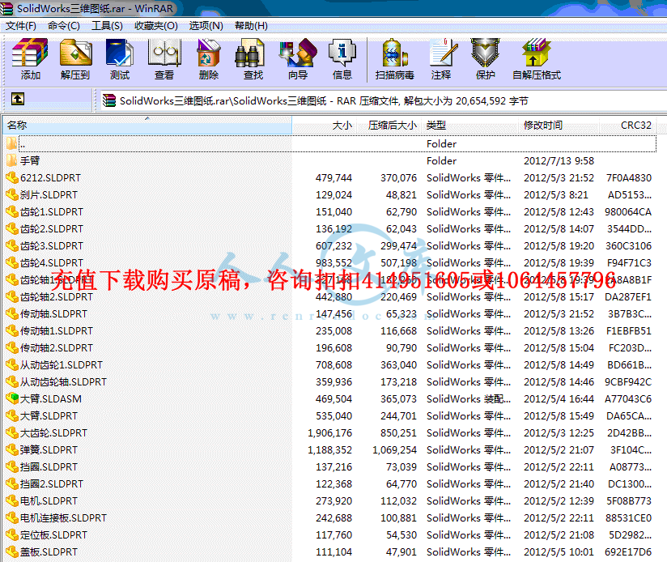This screenshot has width=667, height=562.
Task: Sort by 类型 column header
Action: [x=469, y=125]
